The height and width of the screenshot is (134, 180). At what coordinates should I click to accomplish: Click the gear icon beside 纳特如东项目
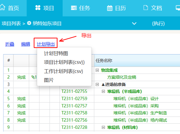(29, 23)
